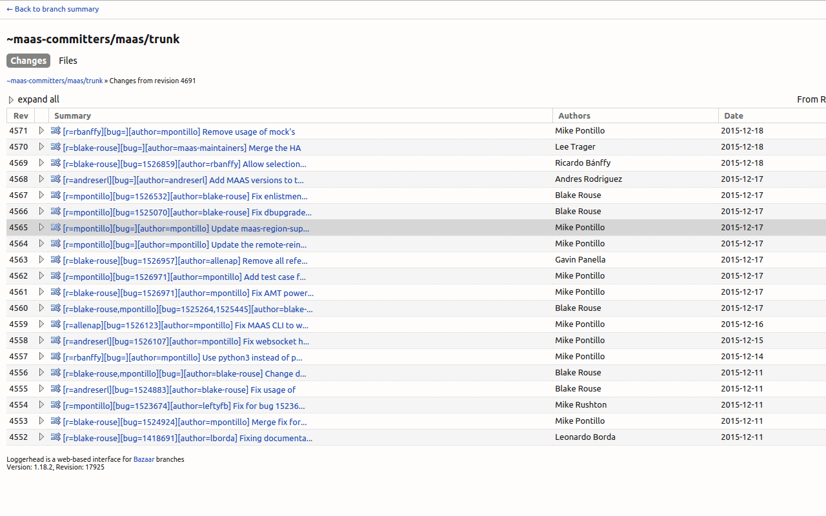Viewport: 826px width, 516px height.
Task: Expand all revisions with the expand all triangle
Action: point(11,100)
